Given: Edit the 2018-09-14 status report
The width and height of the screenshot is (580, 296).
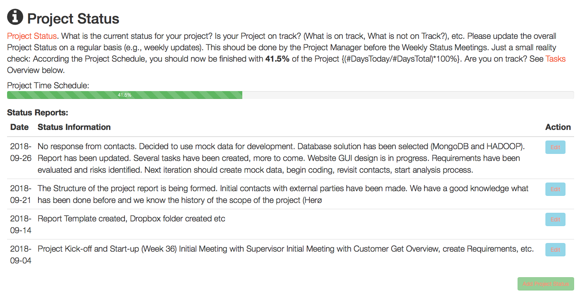Looking at the screenshot, I should [x=555, y=219].
